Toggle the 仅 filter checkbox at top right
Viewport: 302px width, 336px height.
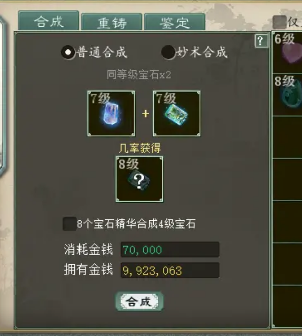(x=279, y=22)
